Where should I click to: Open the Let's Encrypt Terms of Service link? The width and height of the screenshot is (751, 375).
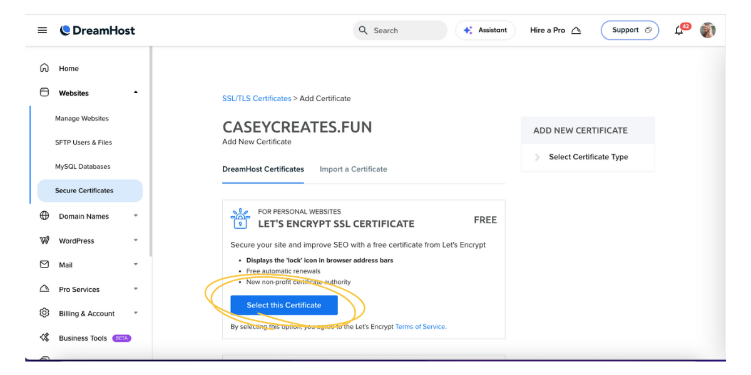pos(420,326)
